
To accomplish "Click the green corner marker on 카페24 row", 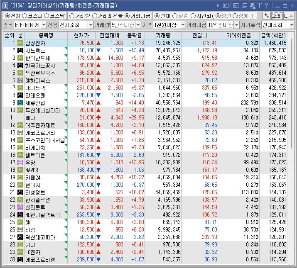I will [66, 175].
